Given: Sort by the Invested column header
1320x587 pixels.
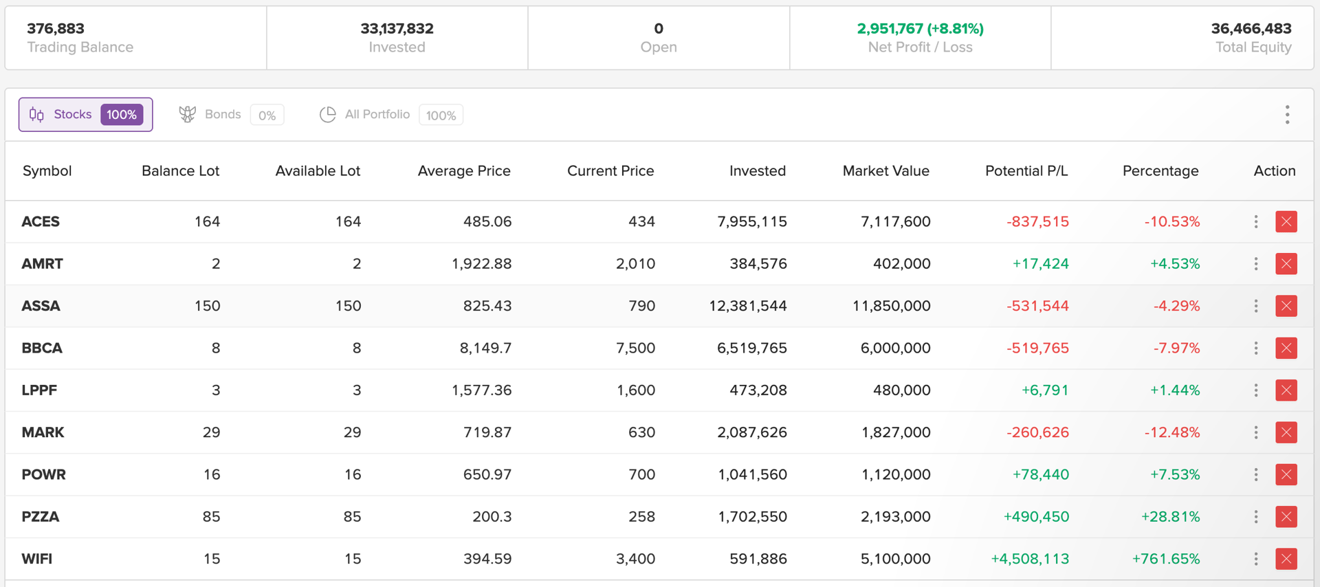Looking at the screenshot, I should click(758, 171).
